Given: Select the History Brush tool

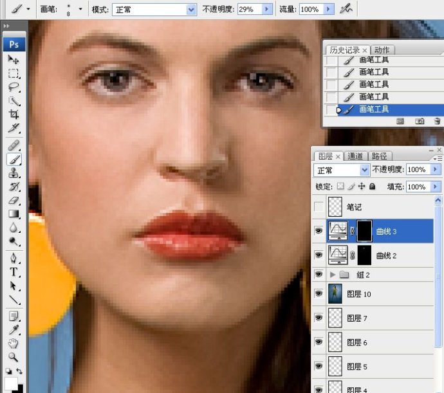Looking at the screenshot, I should pos(14,187).
